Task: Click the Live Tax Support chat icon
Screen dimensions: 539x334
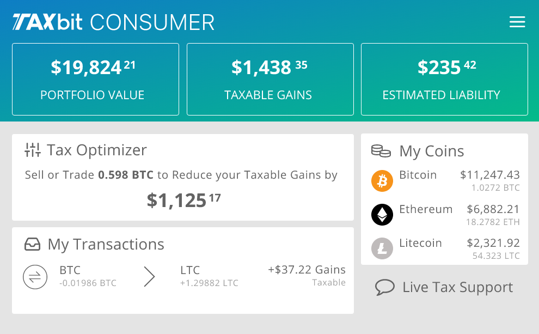Action: (385, 287)
